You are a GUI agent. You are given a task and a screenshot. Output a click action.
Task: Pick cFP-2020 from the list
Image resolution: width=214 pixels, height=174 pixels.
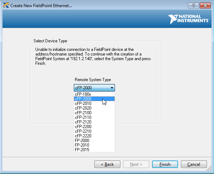[94, 108]
